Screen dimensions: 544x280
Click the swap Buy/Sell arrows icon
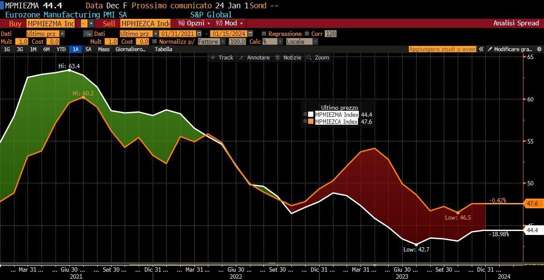tap(88, 34)
